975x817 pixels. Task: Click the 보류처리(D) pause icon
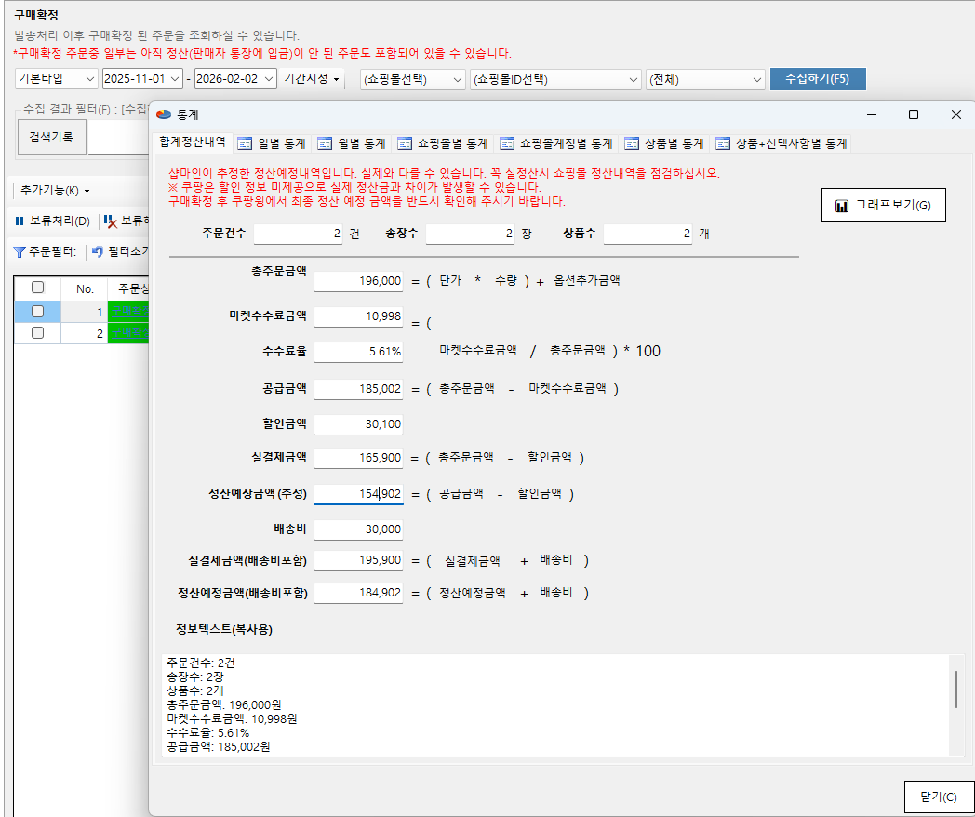(x=19, y=221)
